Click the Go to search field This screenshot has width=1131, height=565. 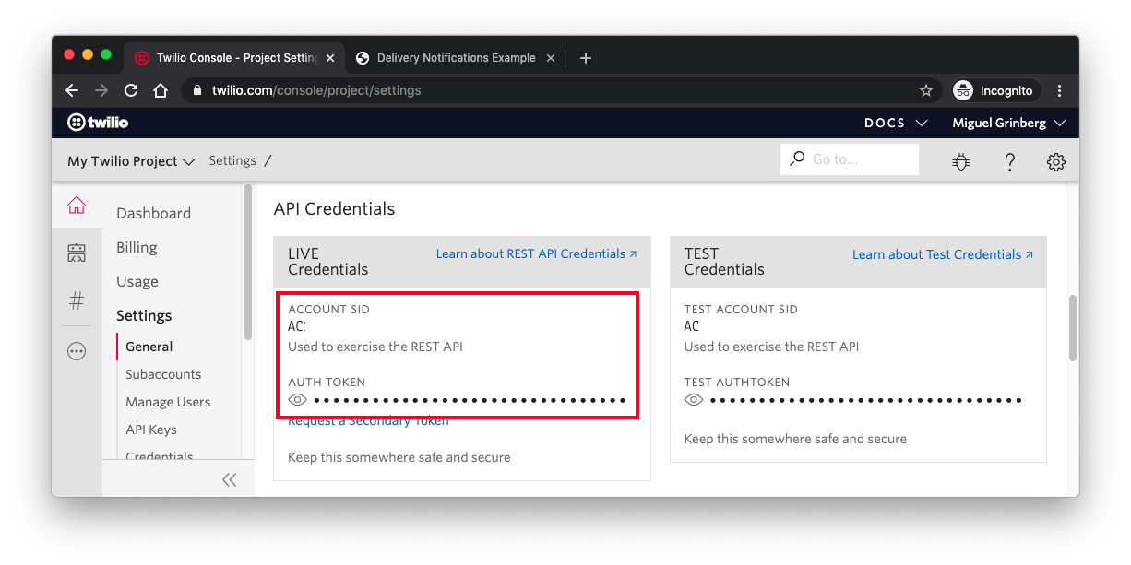click(850, 159)
